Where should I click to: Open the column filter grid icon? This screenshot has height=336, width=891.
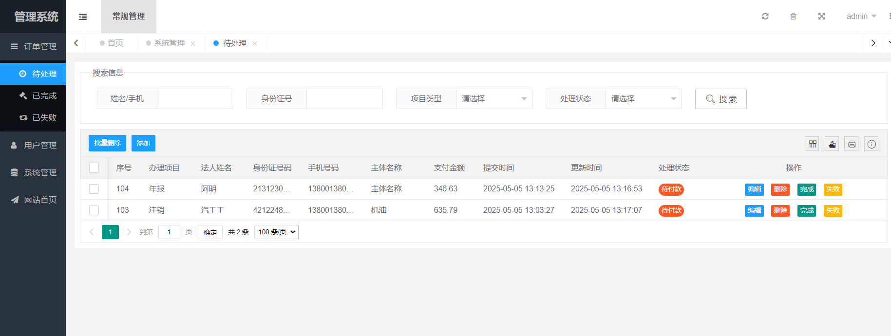click(812, 144)
